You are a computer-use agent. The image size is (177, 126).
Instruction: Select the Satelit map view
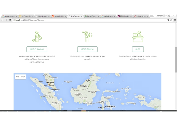coord(23,77)
